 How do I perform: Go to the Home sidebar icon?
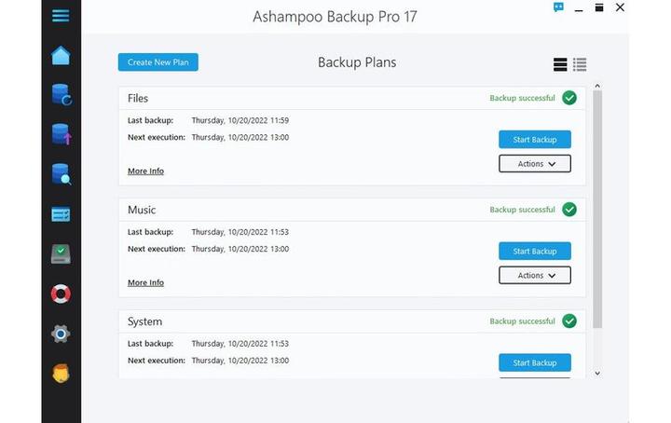click(x=61, y=55)
